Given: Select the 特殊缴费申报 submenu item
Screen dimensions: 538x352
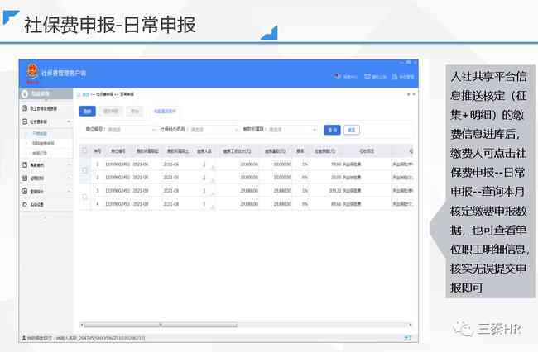Looking at the screenshot, I should coord(43,144).
